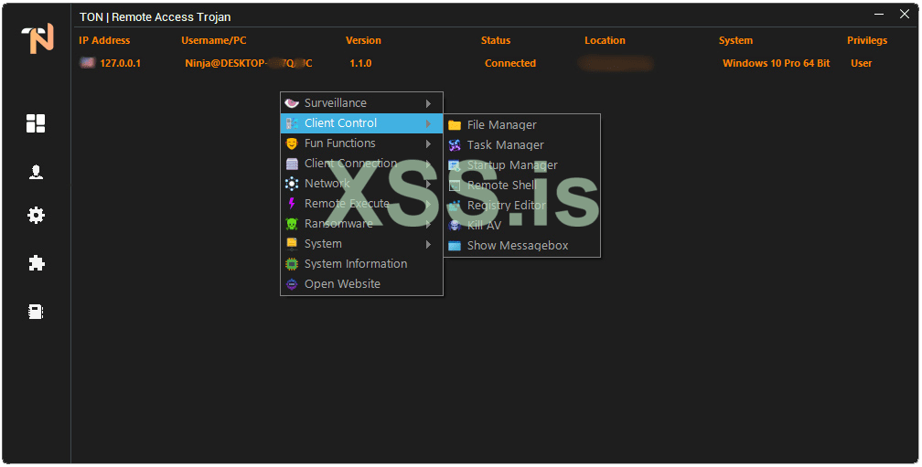Select the highlighted Client Control menu entry
This screenshot has height=467, width=922.
(x=361, y=123)
